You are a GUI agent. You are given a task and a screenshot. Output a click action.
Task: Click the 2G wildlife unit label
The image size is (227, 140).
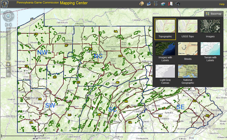pyautogui.click(x=120, y=56)
